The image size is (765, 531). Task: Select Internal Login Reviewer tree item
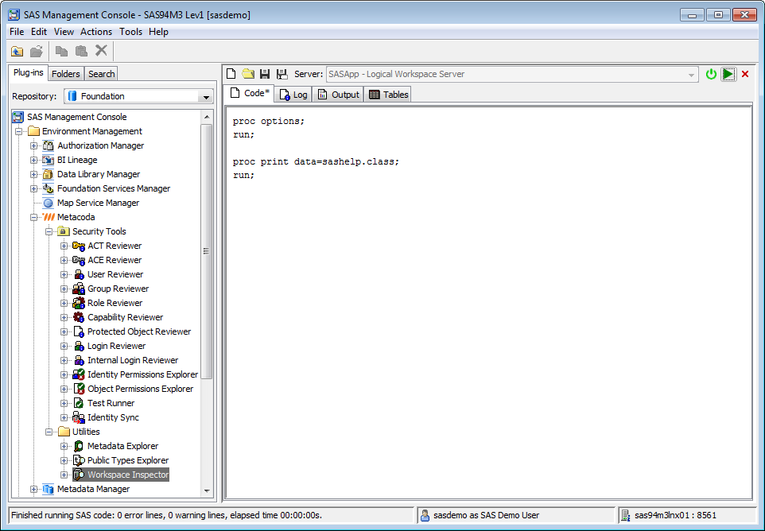click(x=133, y=360)
